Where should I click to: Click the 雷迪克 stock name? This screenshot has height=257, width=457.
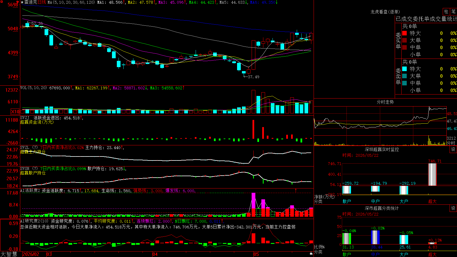point(31,2)
